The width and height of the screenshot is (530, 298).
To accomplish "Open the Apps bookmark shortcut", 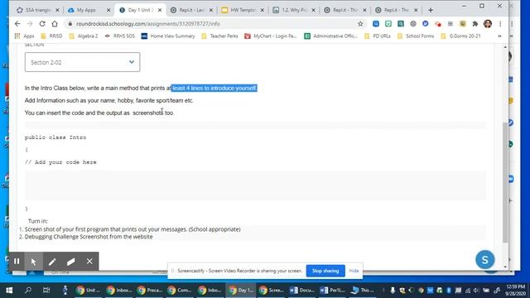I will coord(24,36).
